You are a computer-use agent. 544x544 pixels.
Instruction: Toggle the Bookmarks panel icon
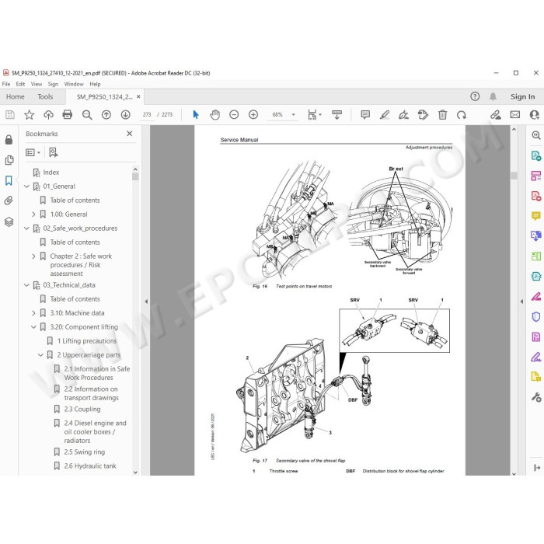tap(9, 180)
